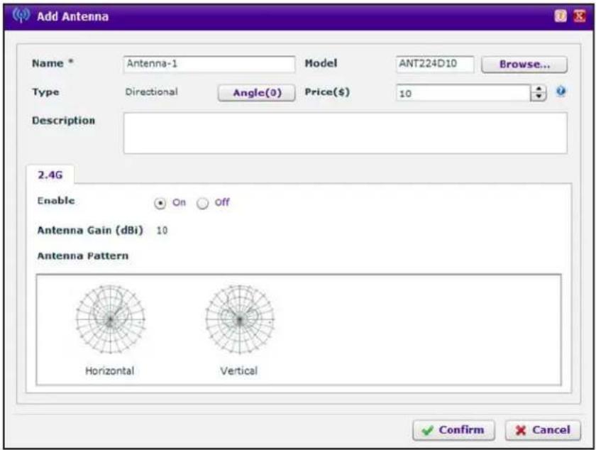Open the Angle(0) setting button
The height and width of the screenshot is (450, 596).
(x=257, y=93)
